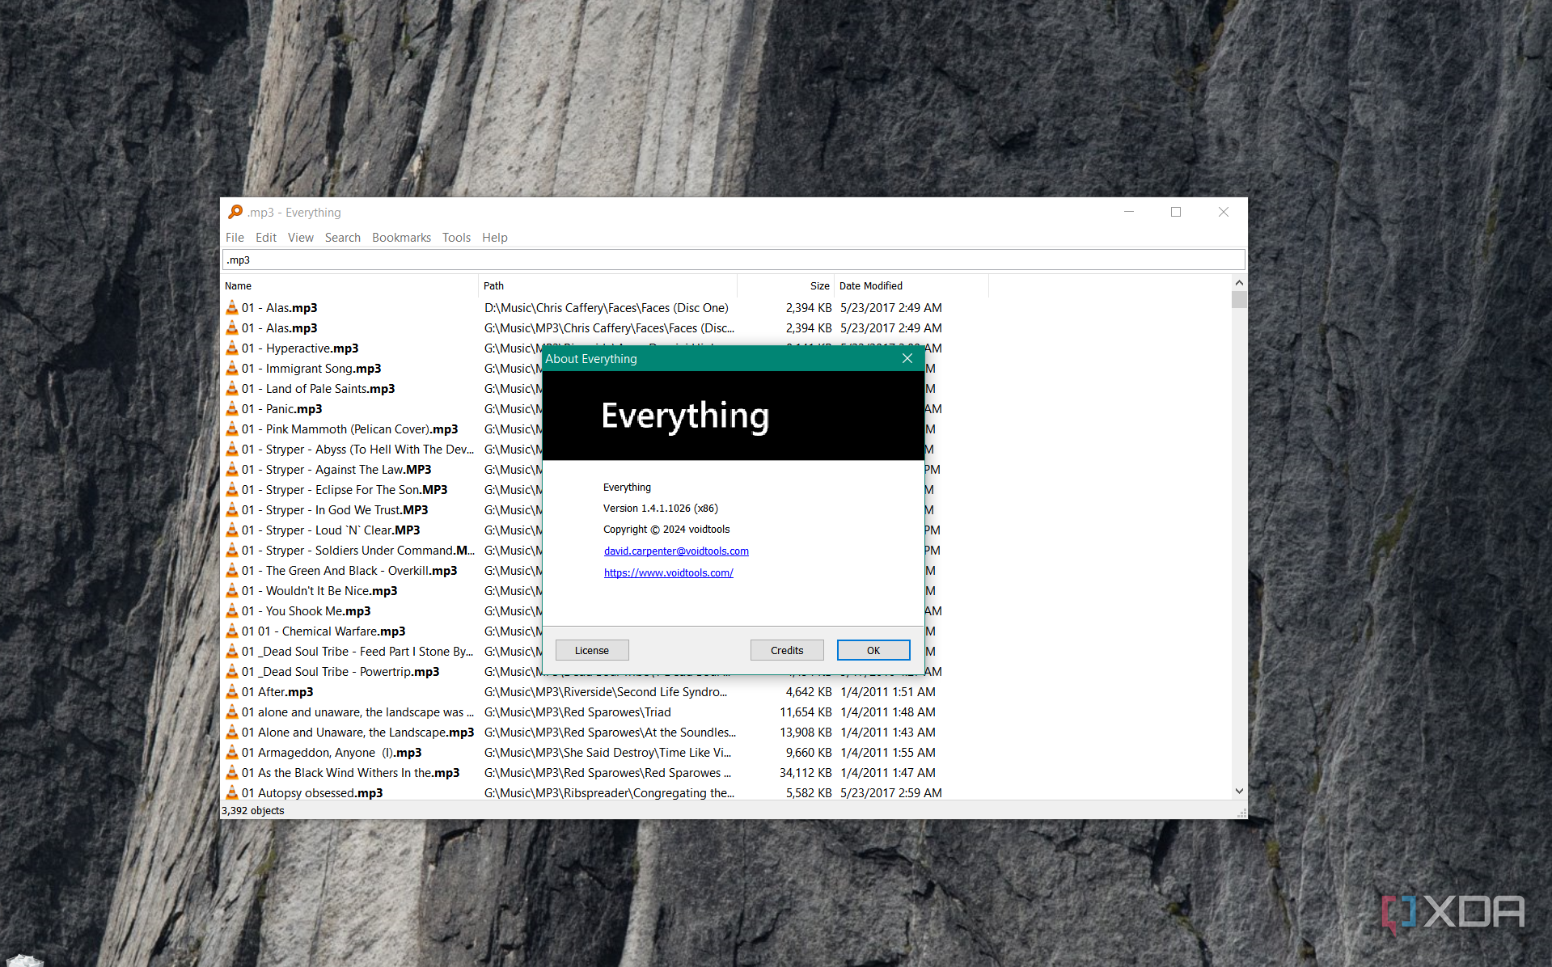Click the Credits button
The height and width of the screenshot is (967, 1552).
click(787, 651)
